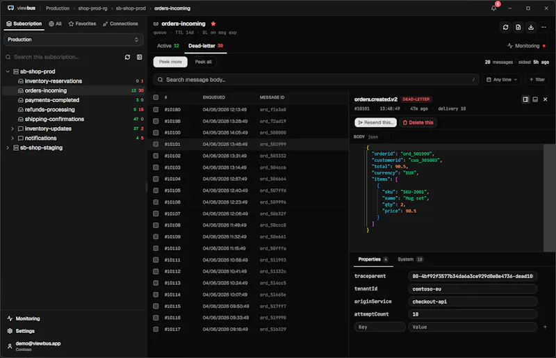This screenshot has width=556, height=358.
Task: Check the box for message #10110
Action: point(156,248)
